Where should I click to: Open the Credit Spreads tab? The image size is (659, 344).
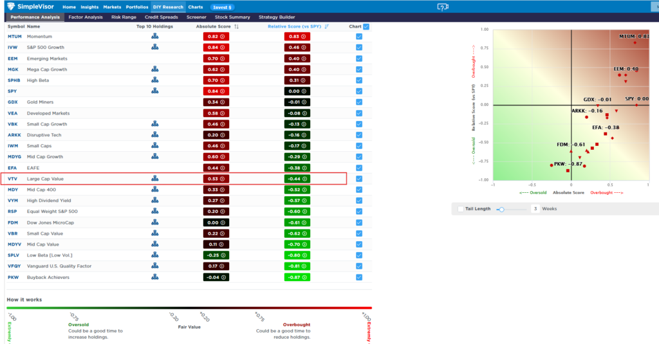click(x=162, y=17)
